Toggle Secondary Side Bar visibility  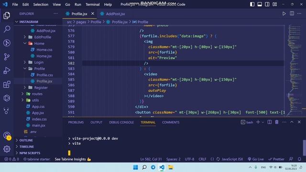267,4
